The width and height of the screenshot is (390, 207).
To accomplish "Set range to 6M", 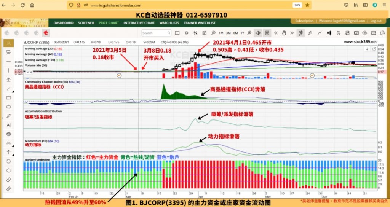I will pos(235,33).
